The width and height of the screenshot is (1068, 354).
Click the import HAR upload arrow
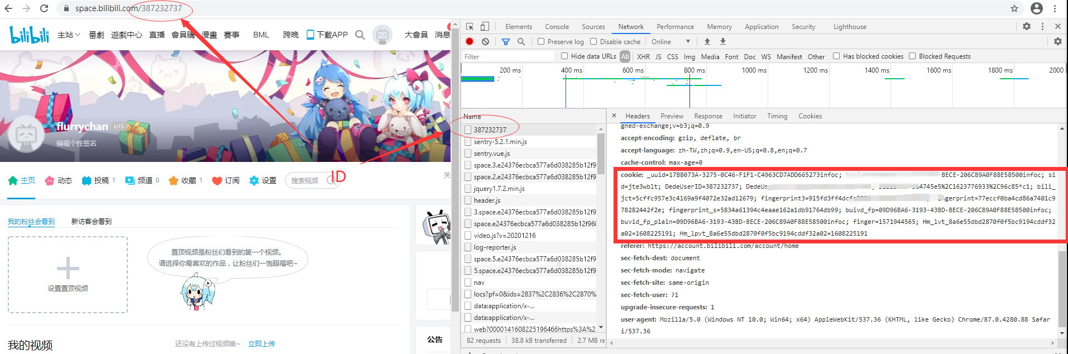click(707, 41)
